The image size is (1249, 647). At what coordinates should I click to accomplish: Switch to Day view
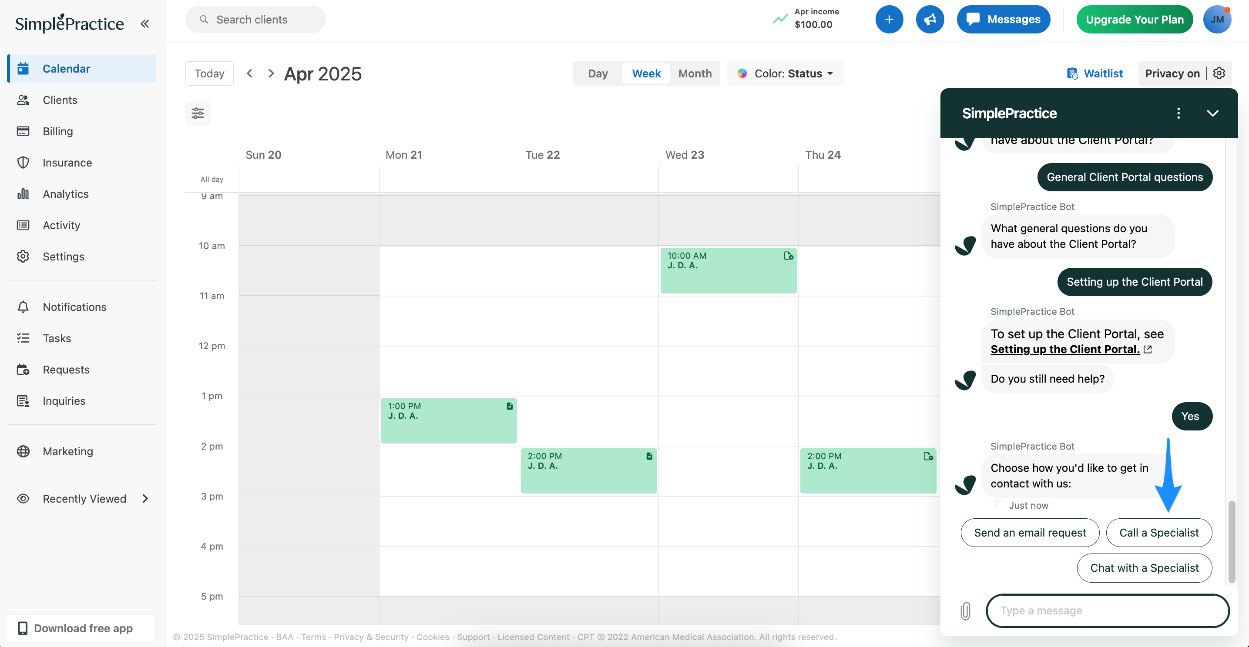click(x=598, y=73)
